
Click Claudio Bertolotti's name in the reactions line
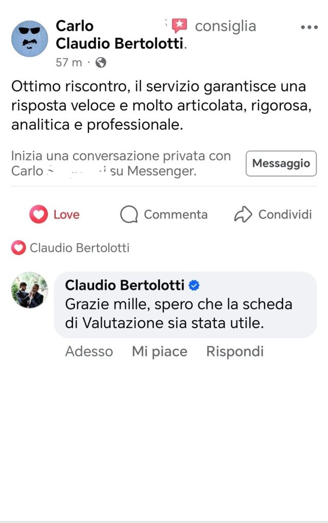point(79,248)
